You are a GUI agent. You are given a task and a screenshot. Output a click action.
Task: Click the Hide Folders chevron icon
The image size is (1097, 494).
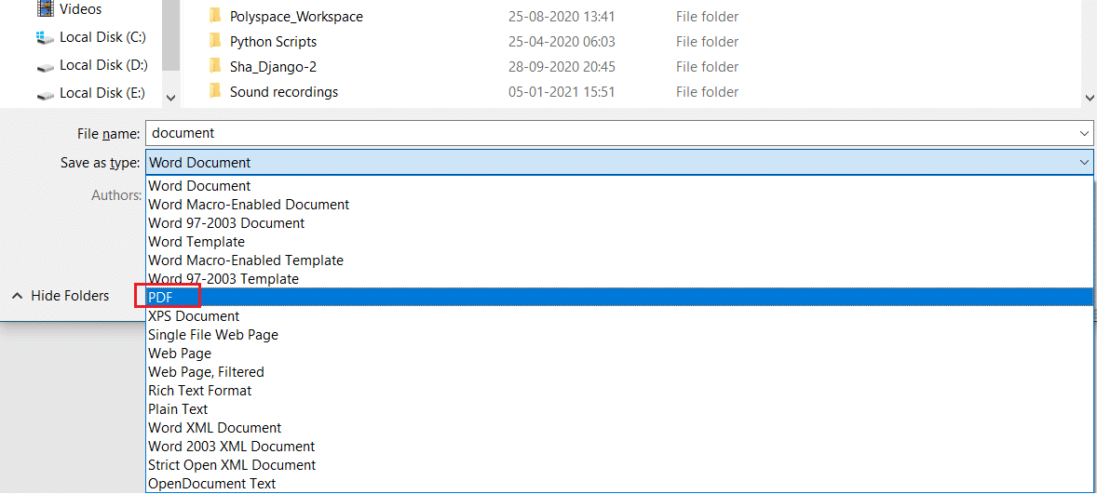pos(18,296)
